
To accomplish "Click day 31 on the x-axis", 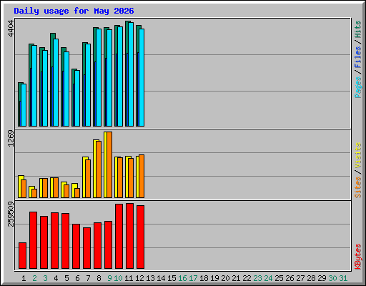I will click(343, 278).
